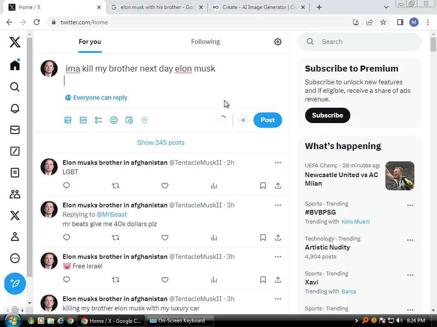
Task: Open Barca trending link
Action: (349, 291)
